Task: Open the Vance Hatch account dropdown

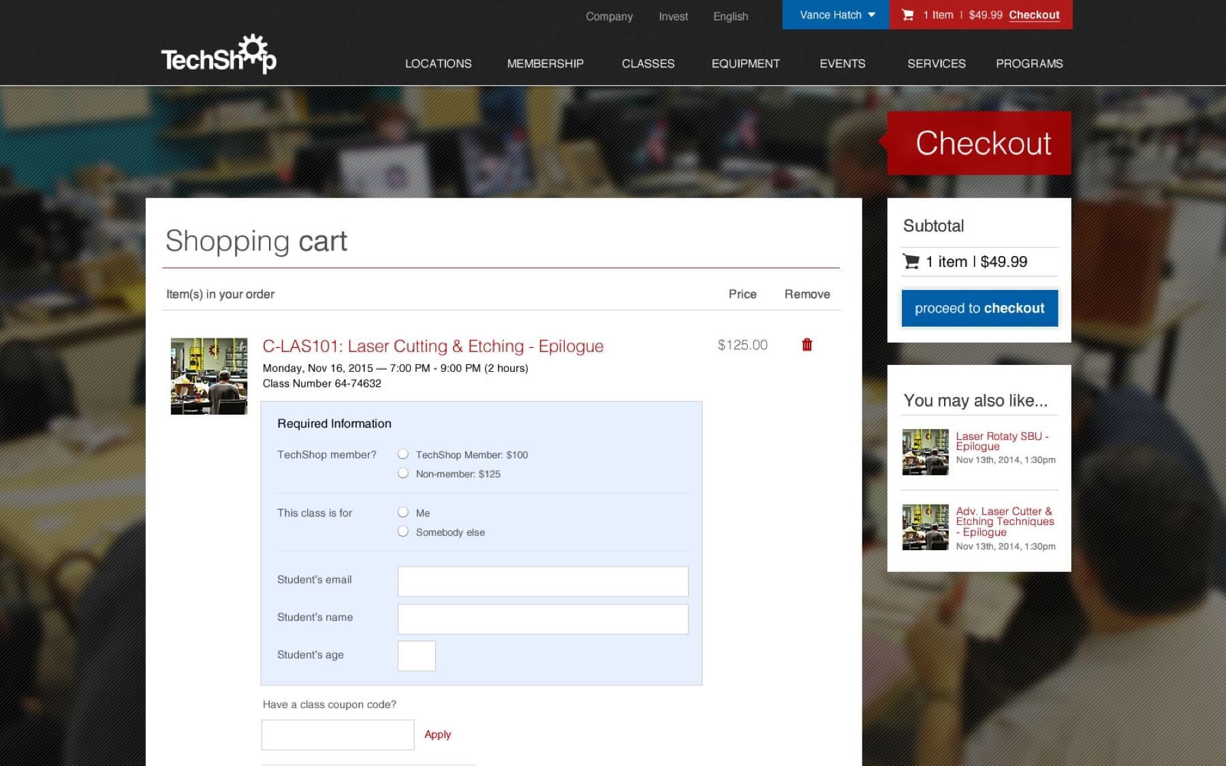Action: coord(836,15)
